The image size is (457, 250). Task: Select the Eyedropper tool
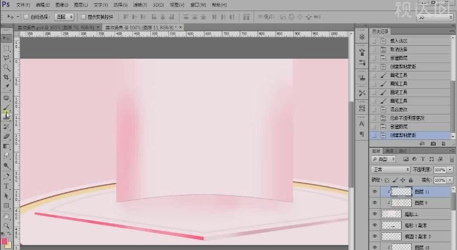[6, 87]
